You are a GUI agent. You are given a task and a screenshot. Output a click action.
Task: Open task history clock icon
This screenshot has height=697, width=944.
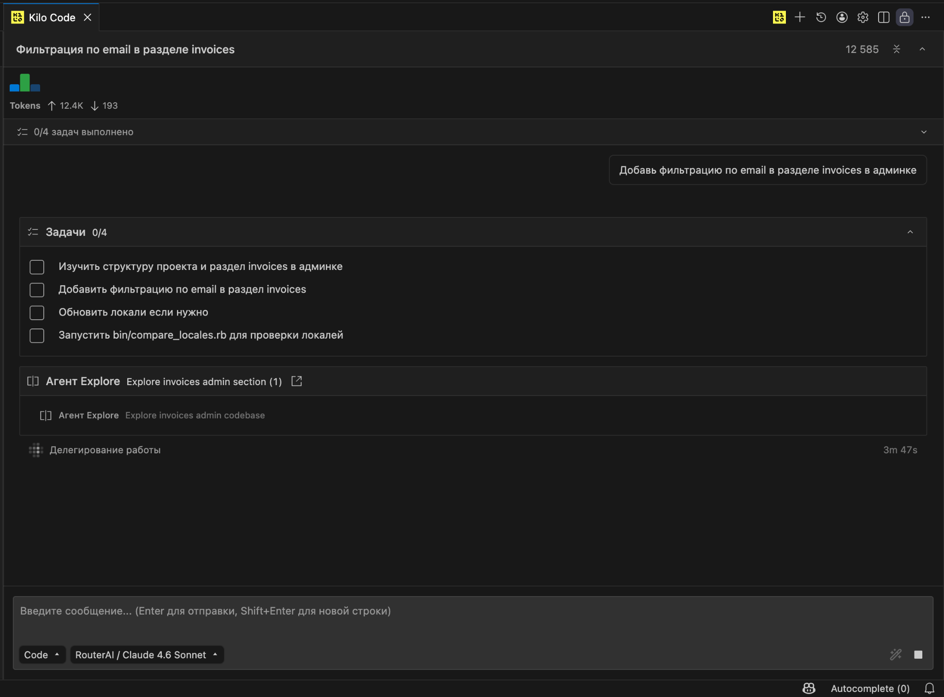click(821, 18)
